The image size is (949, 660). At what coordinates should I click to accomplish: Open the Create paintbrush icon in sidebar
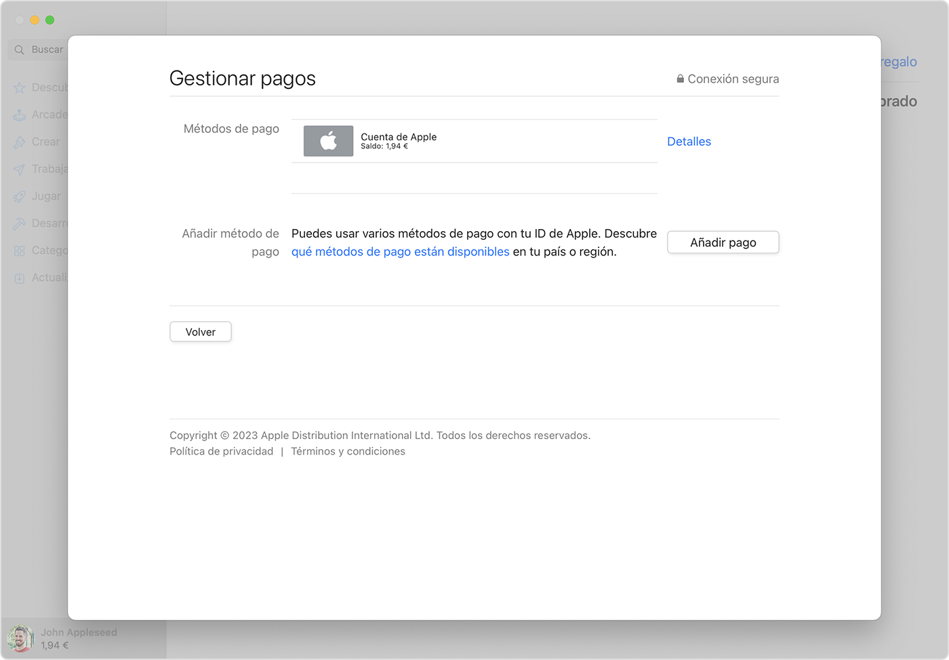[20, 142]
